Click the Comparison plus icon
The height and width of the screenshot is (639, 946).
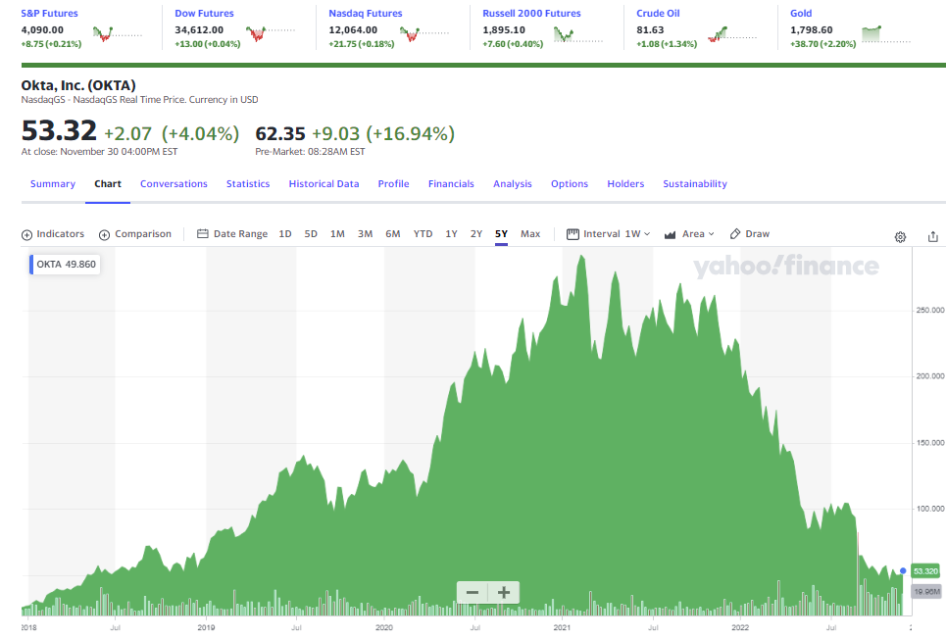pos(104,234)
